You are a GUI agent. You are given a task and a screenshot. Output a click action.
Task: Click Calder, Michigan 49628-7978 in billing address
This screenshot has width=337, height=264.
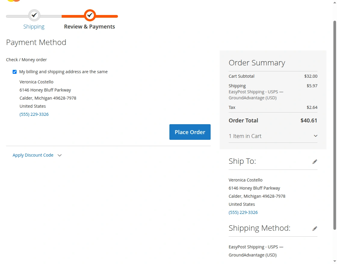pyautogui.click(x=48, y=98)
